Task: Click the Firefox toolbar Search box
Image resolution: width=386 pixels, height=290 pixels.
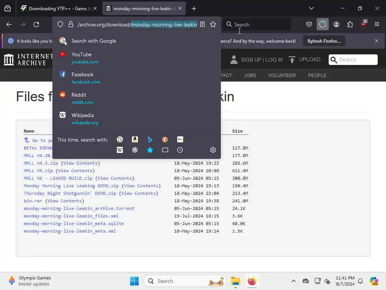Action: click(257, 25)
